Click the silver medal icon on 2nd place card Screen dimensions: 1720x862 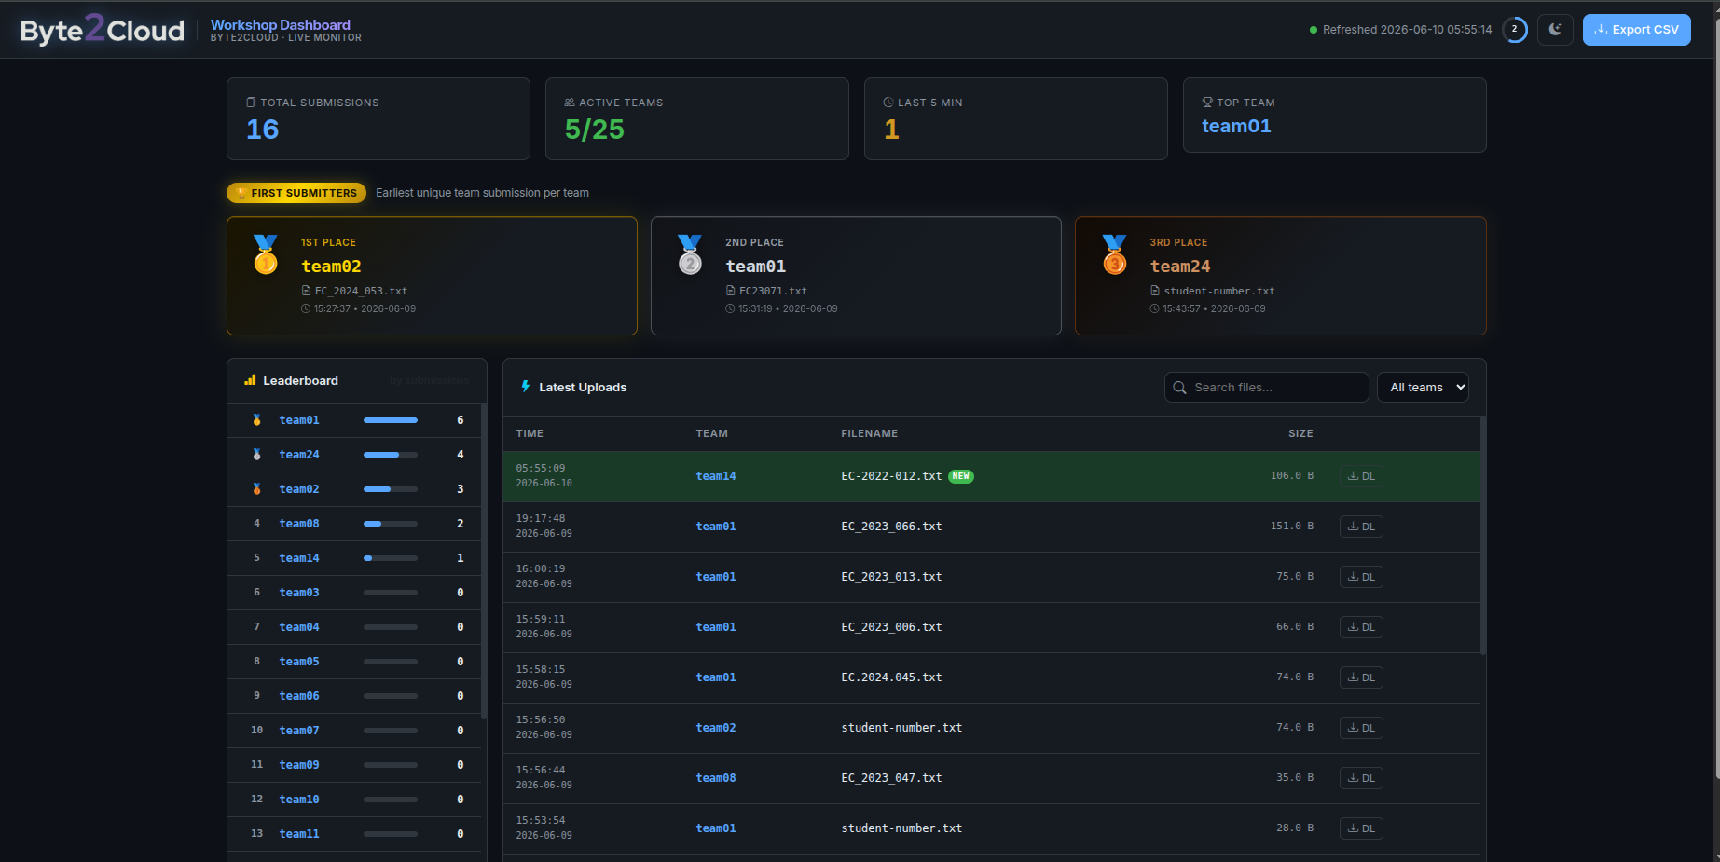point(690,254)
